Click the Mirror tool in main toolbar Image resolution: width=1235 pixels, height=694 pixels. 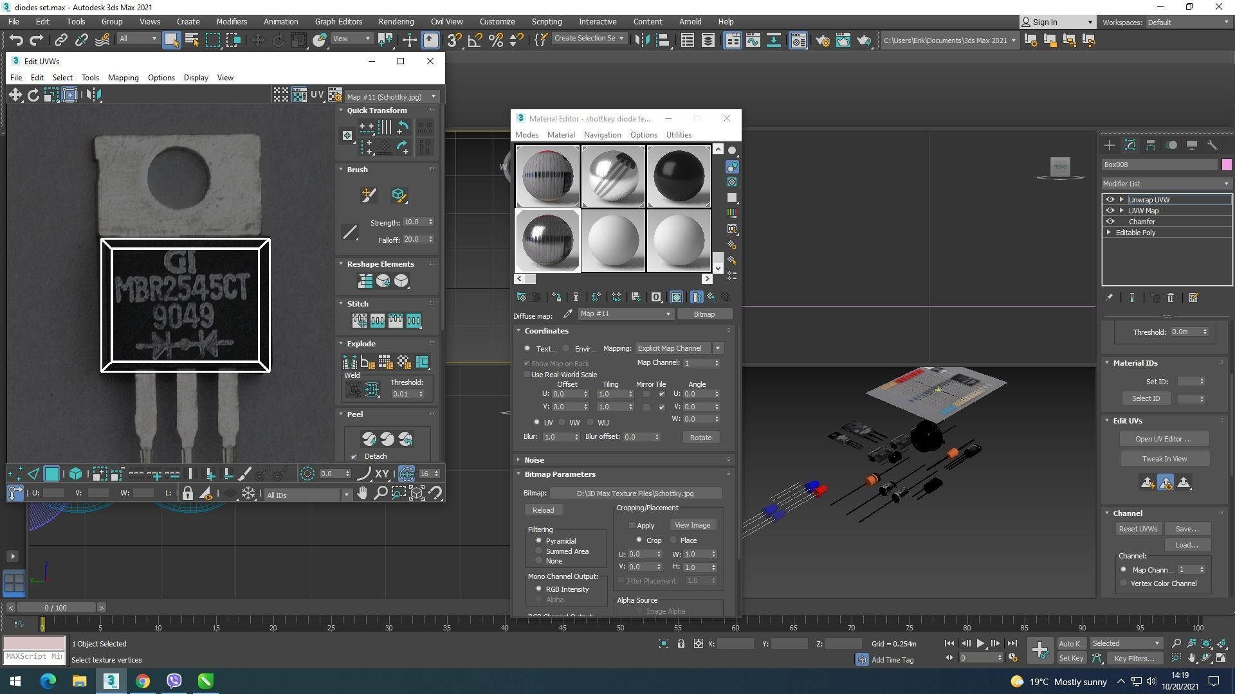pyautogui.click(x=642, y=40)
